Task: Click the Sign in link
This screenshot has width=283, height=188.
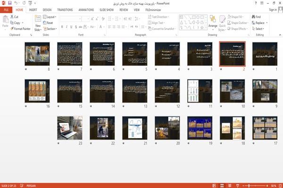Action: 273,10
